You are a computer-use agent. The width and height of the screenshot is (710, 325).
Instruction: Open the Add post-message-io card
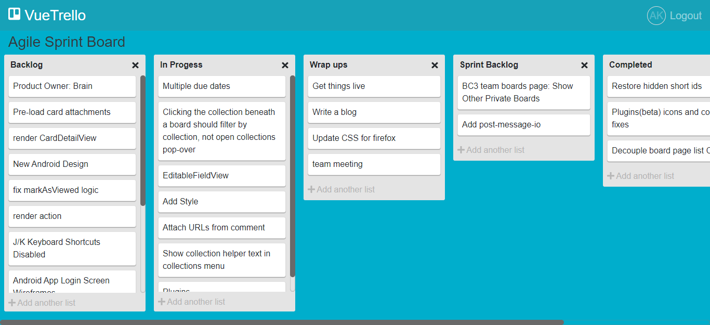[x=523, y=125]
